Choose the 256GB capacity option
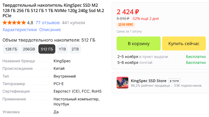The height and width of the screenshot is (117, 209). pos(29,49)
